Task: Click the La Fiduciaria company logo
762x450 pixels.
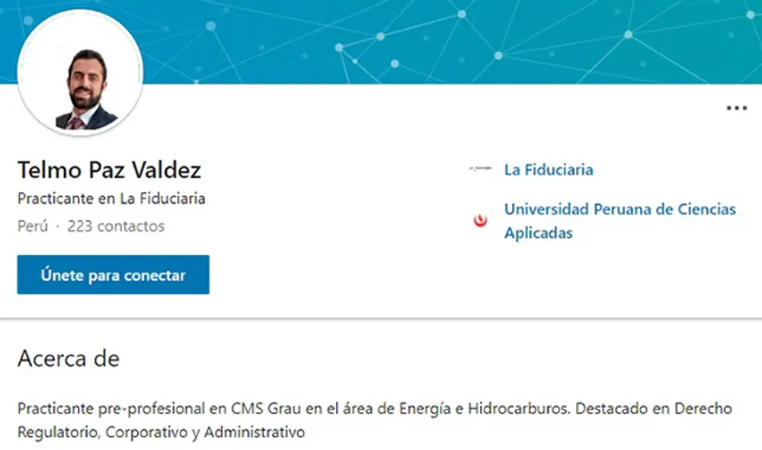Action: (x=480, y=169)
